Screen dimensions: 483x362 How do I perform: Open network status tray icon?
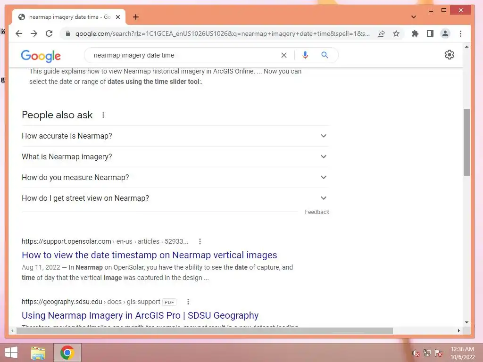pos(427,353)
